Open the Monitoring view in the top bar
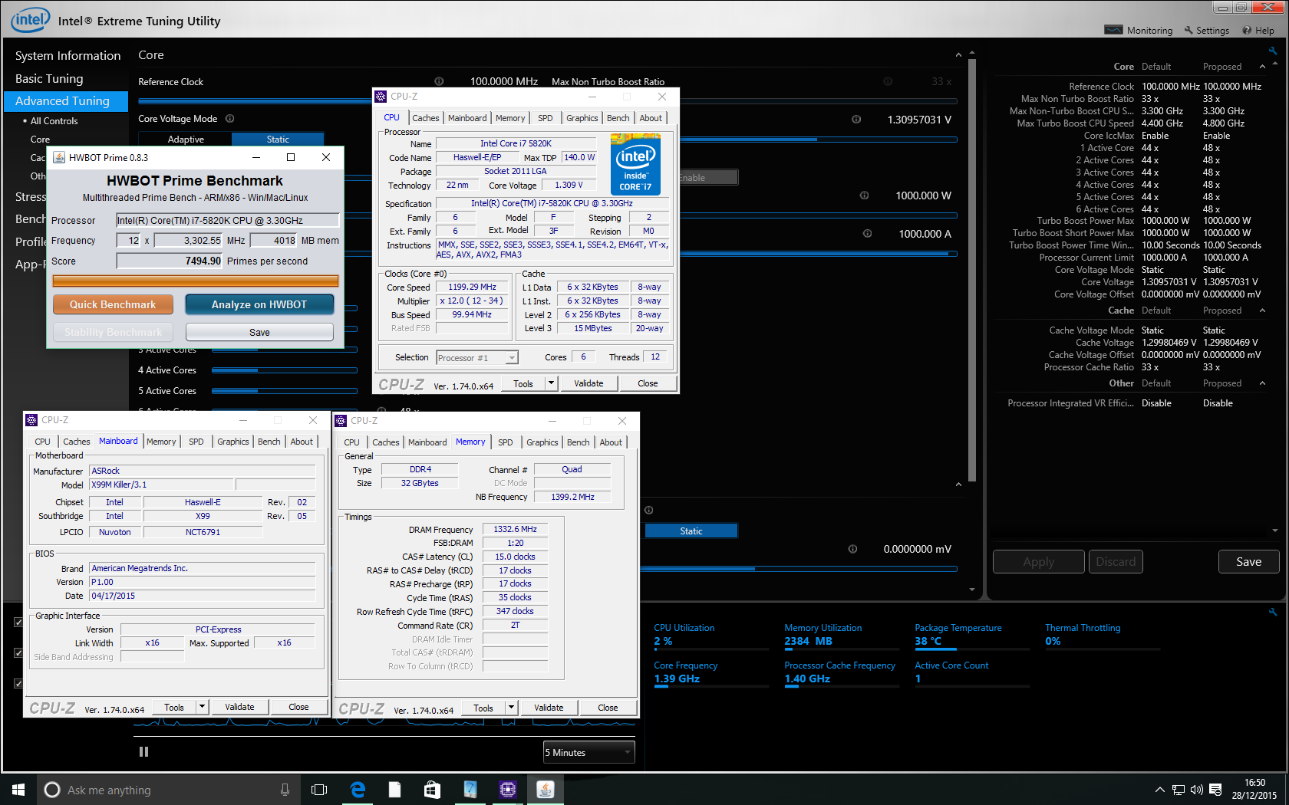The width and height of the screenshot is (1289, 805). click(1139, 31)
